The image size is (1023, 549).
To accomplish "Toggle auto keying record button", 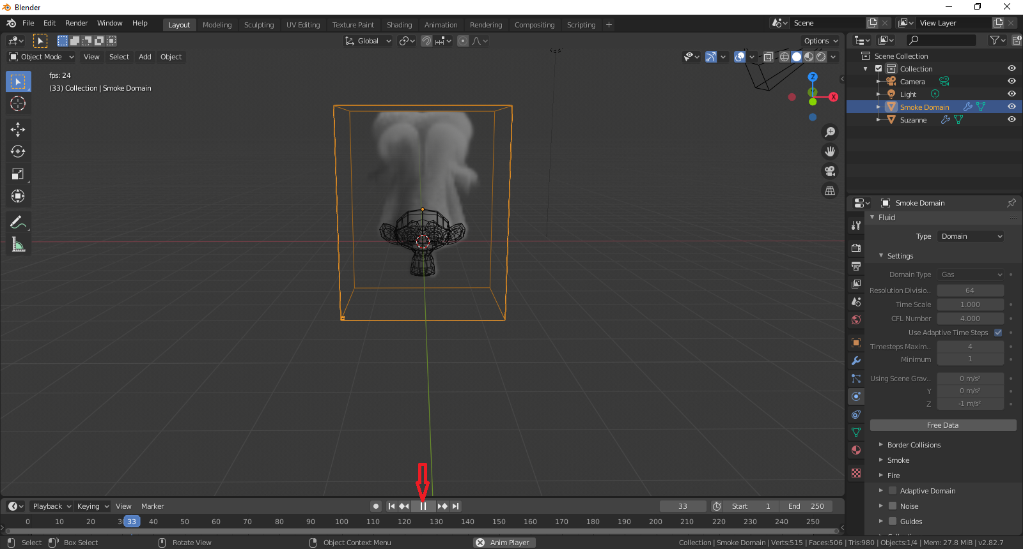I will pos(376,506).
